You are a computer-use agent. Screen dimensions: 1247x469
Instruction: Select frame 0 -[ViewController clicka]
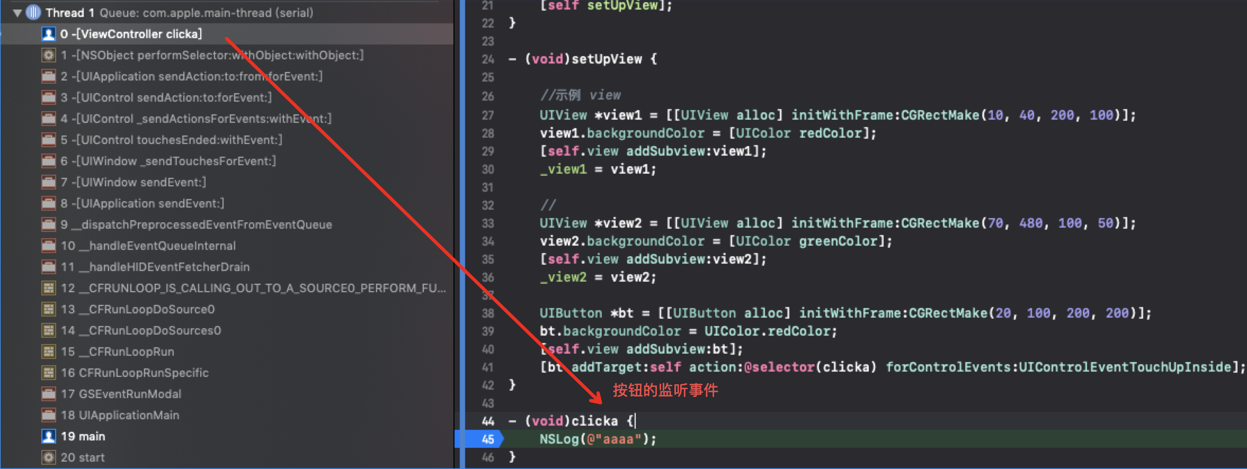pos(227,34)
